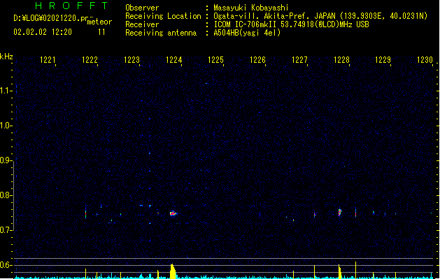
Task: Select observer name Masayuki Kobayashi
Action: point(251,8)
